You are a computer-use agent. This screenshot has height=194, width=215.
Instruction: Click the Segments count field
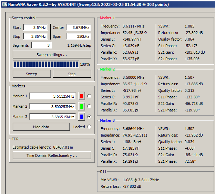click(41, 45)
